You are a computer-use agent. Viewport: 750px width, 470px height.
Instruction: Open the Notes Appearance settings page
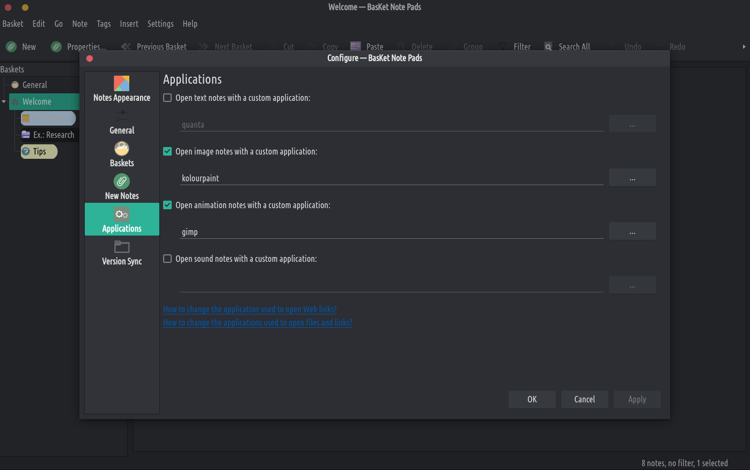tap(122, 89)
